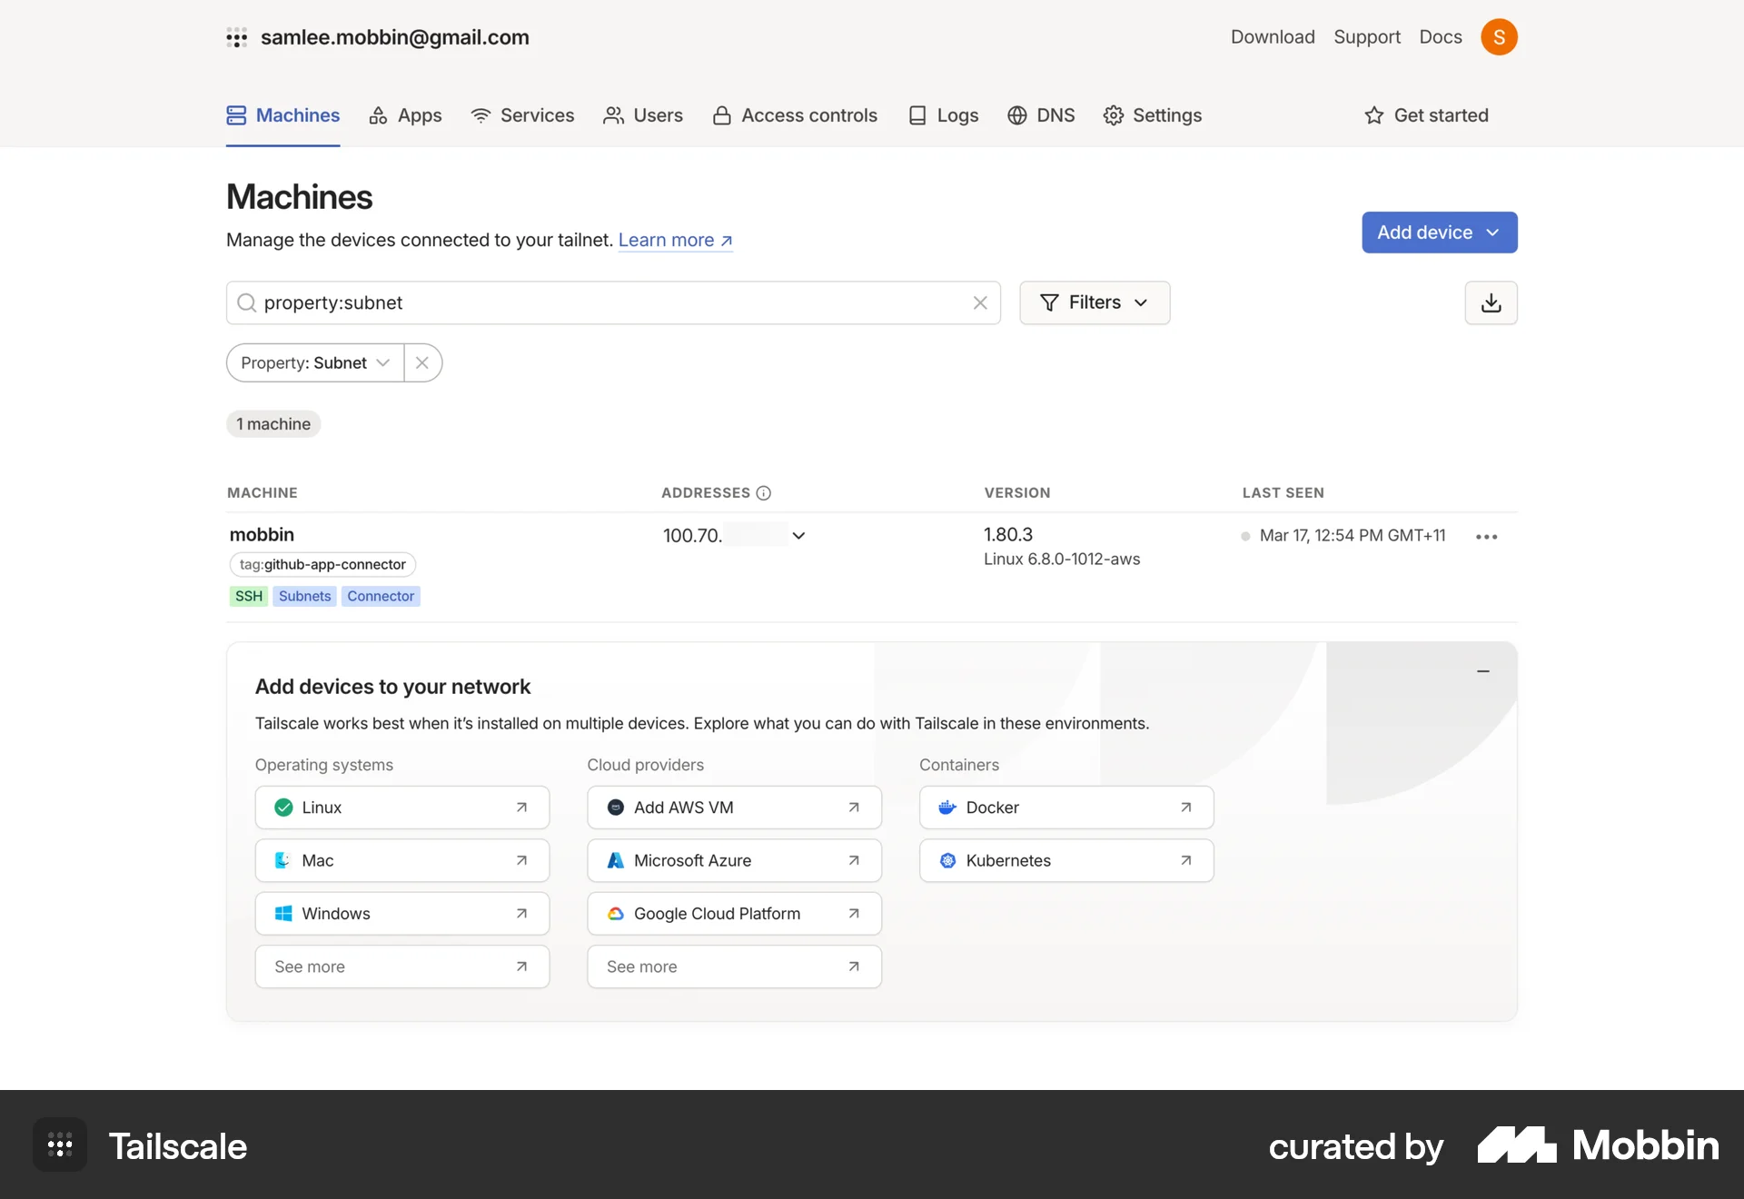Expand the addresses chevron for mobbin
This screenshot has width=1744, height=1199.
point(798,536)
